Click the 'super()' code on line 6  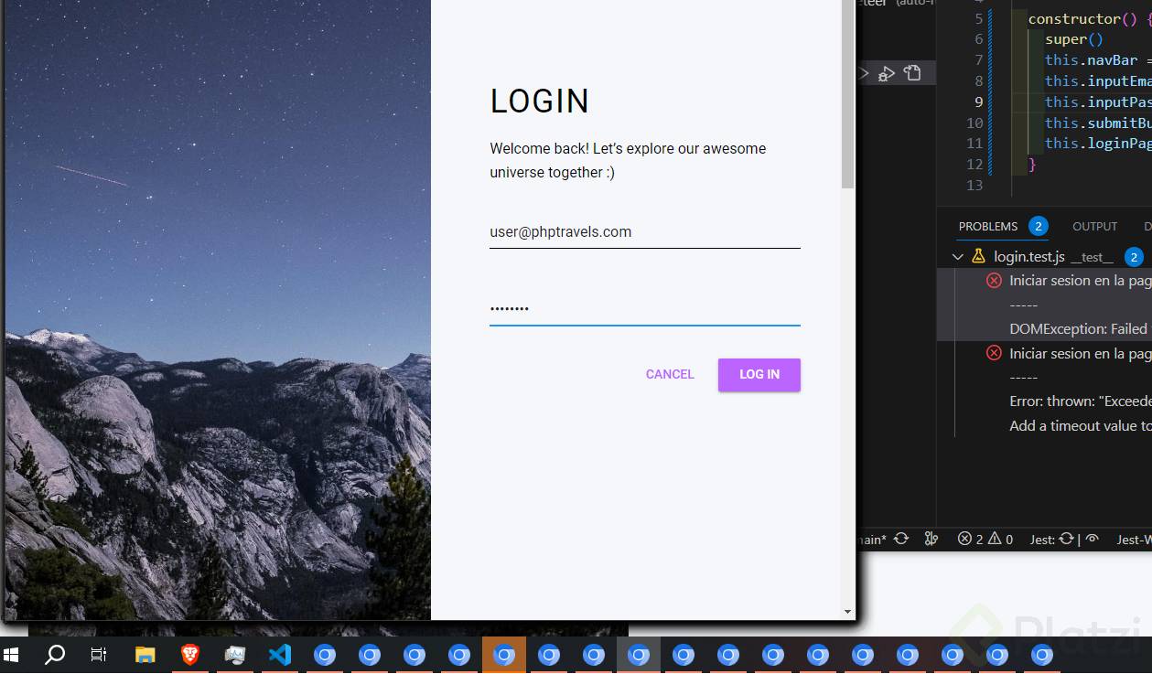[x=1074, y=39]
